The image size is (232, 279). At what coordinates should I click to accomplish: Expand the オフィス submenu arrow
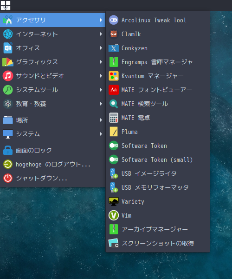coord(101,48)
